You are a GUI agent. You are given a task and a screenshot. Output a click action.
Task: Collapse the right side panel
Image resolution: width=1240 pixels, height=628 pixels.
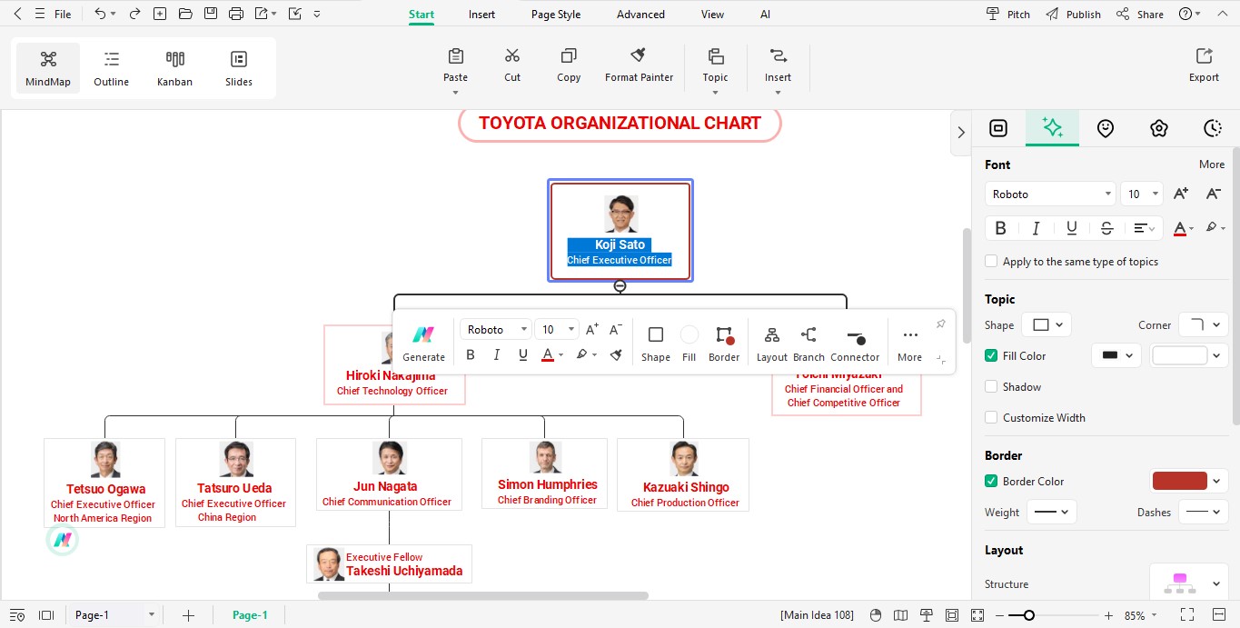pos(960,133)
